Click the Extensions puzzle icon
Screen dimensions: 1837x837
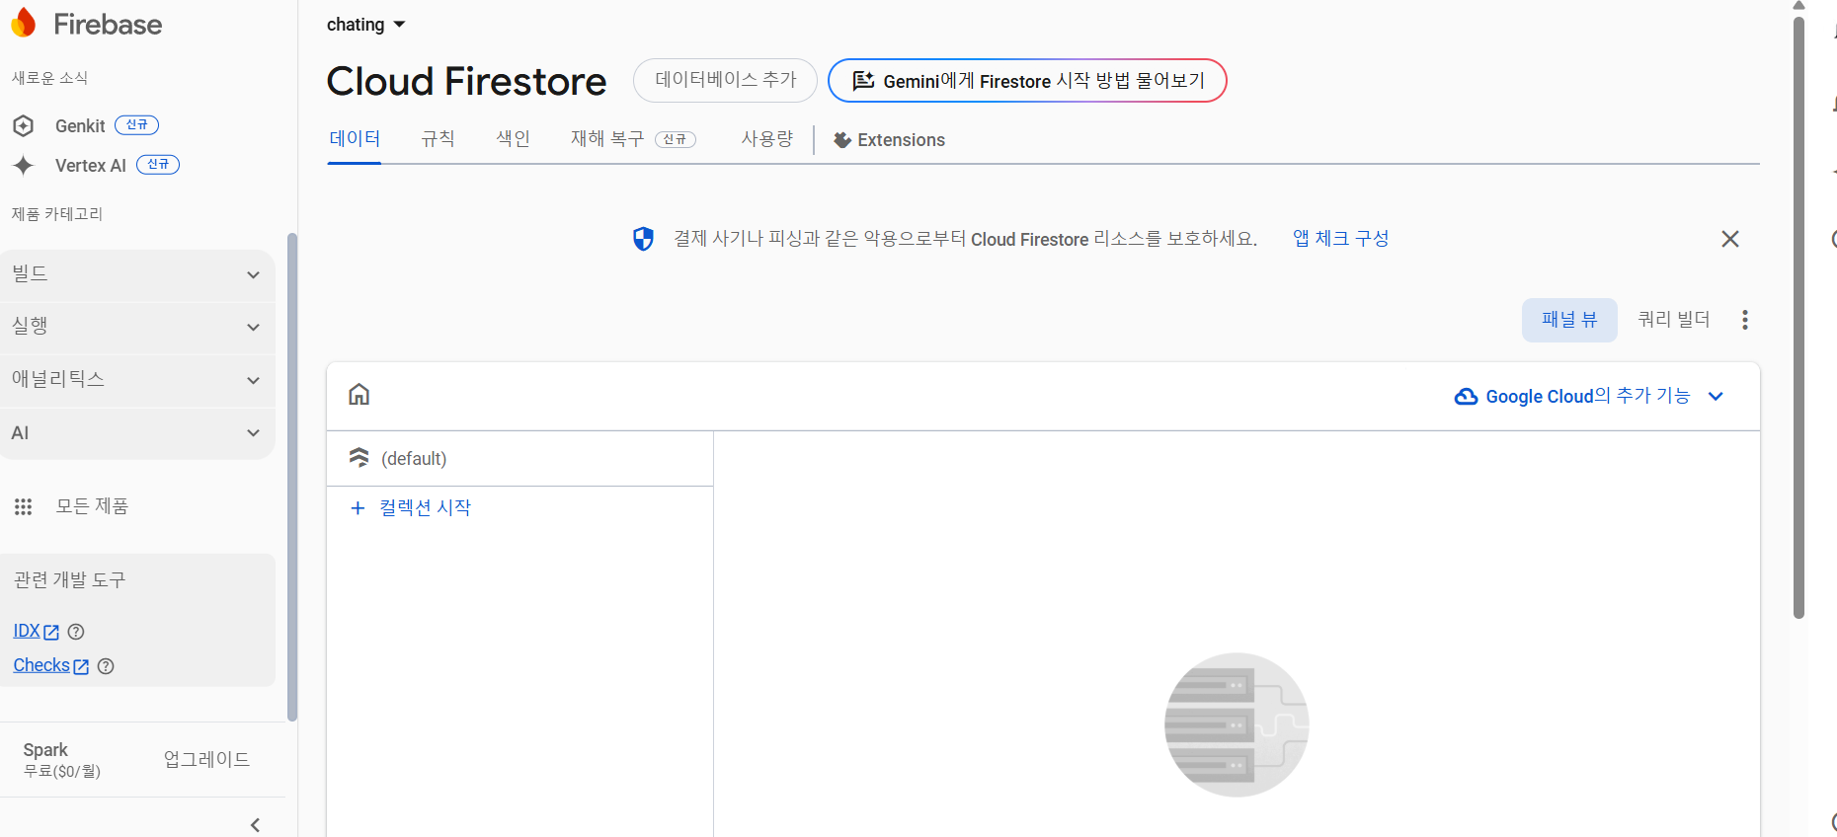coord(842,140)
